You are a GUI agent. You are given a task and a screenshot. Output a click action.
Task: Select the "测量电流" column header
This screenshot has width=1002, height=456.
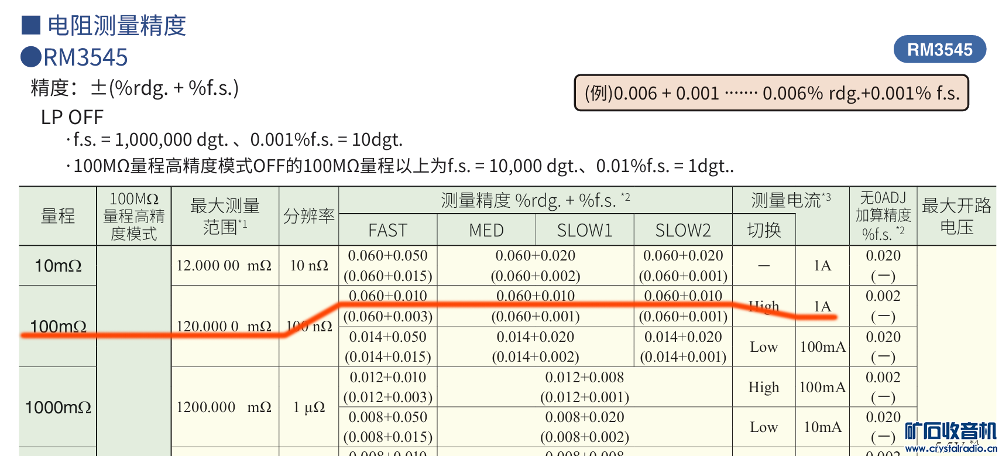791,200
